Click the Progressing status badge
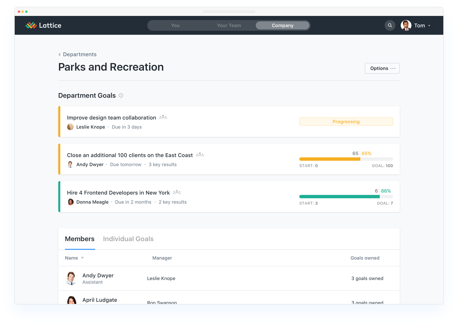Image resolution: width=458 pixels, height=326 pixels. (x=346, y=121)
